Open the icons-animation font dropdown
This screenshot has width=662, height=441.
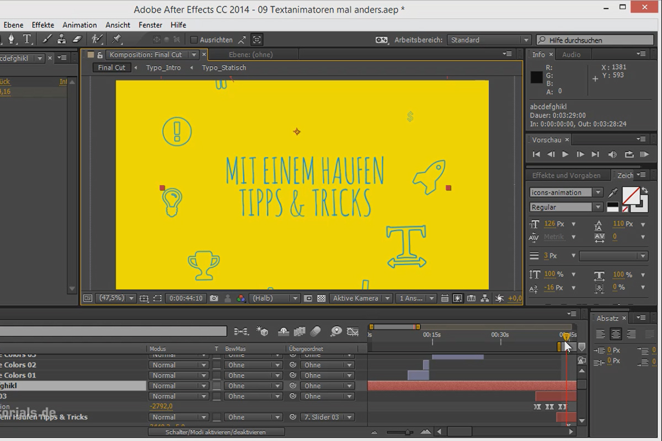pyautogui.click(x=566, y=192)
